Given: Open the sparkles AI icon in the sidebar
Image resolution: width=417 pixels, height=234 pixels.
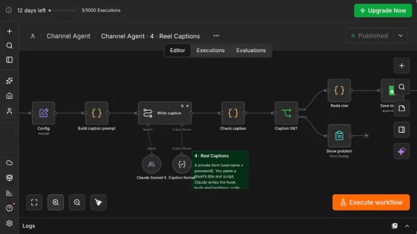Looking at the screenshot, I should [9, 81].
